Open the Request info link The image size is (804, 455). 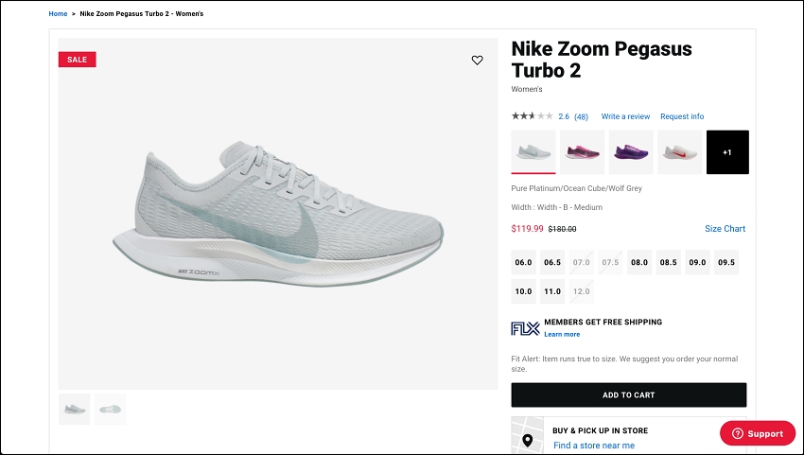682,116
